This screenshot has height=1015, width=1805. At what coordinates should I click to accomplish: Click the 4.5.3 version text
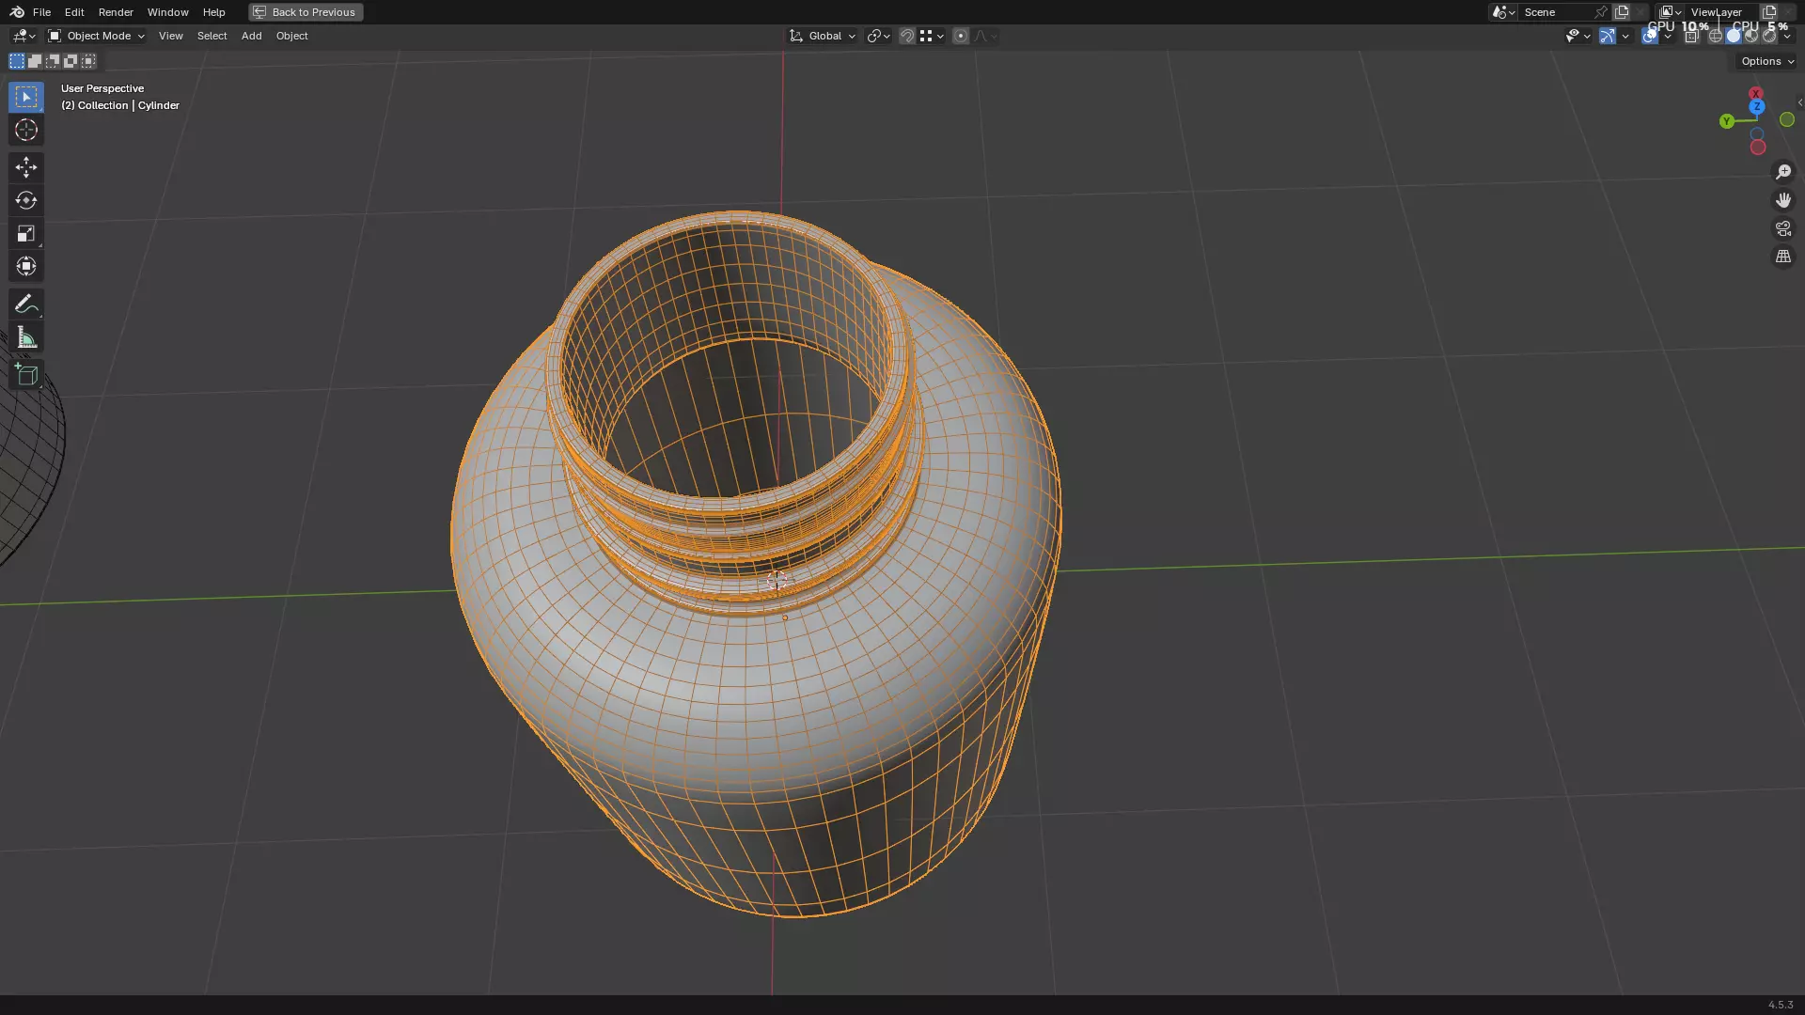1781,1005
